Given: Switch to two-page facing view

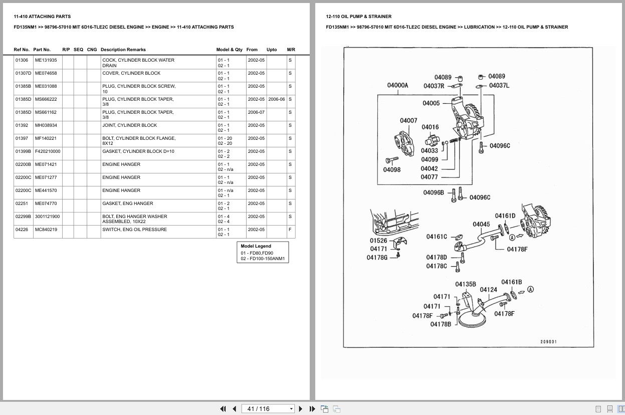Looking at the screenshot, I should click(x=620, y=409).
